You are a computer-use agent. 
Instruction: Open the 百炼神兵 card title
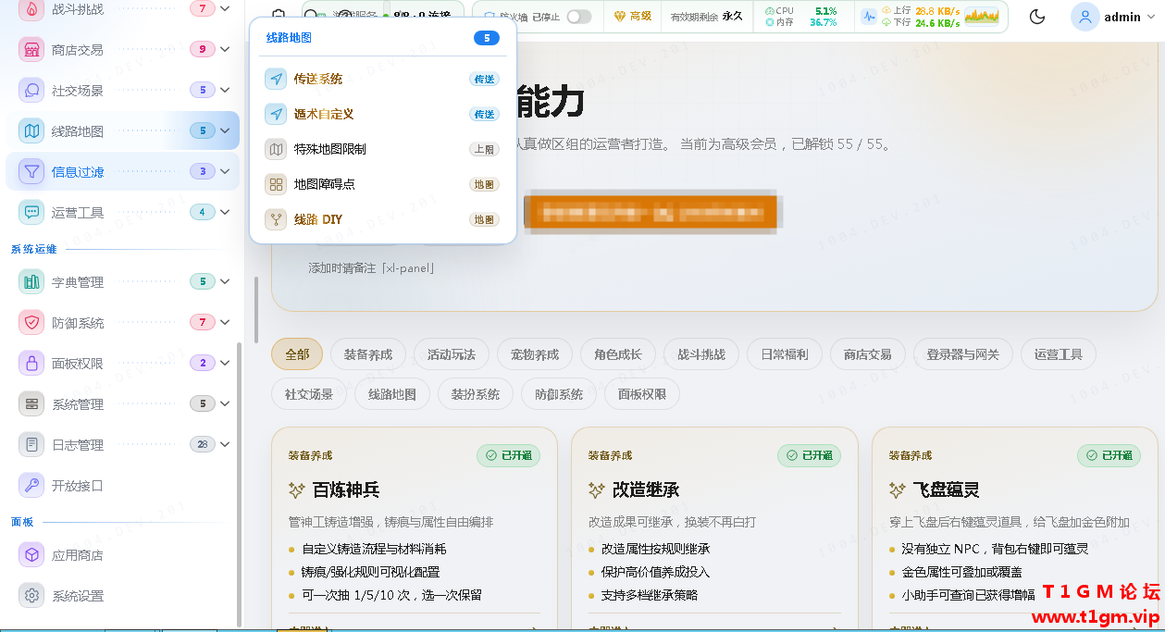(x=346, y=489)
